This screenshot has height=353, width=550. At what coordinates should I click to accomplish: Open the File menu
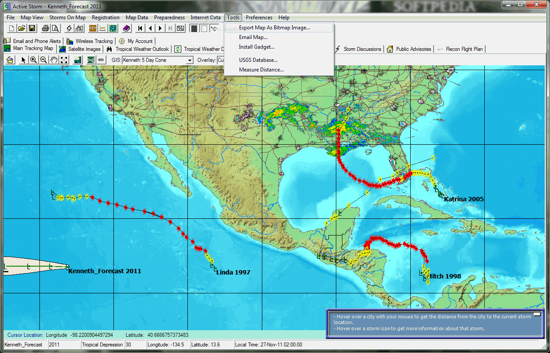click(11, 18)
